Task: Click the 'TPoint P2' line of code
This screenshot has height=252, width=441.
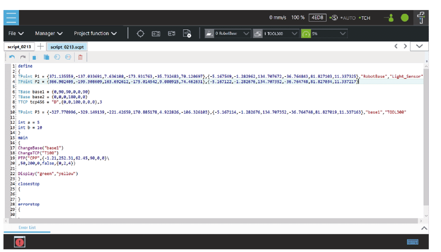Action: click(x=188, y=82)
